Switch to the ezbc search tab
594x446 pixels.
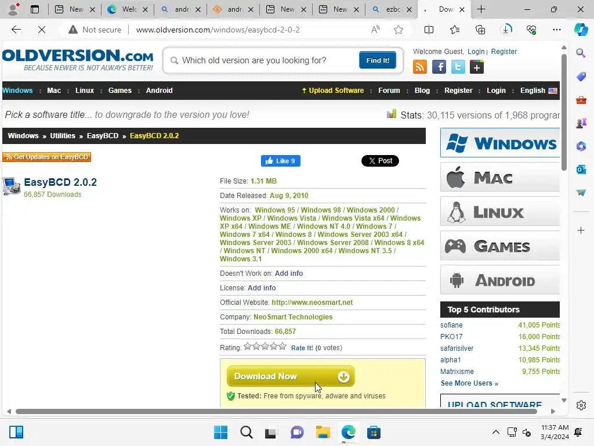click(x=392, y=9)
